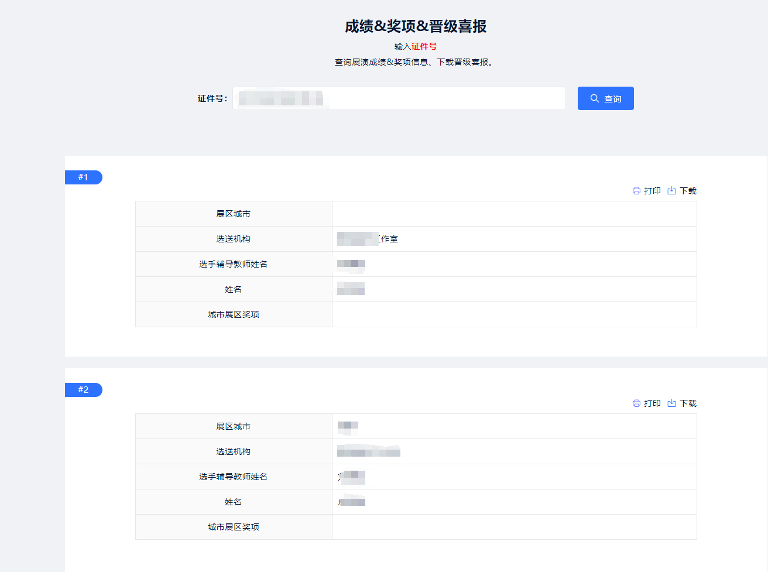Screen dimensions: 768x572
Task: Click page title 成绩&奖项&晋级喜报
Action: [416, 26]
